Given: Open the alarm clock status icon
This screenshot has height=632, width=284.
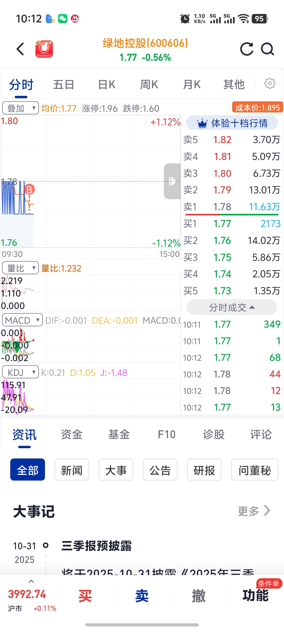Looking at the screenshot, I should (185, 19).
